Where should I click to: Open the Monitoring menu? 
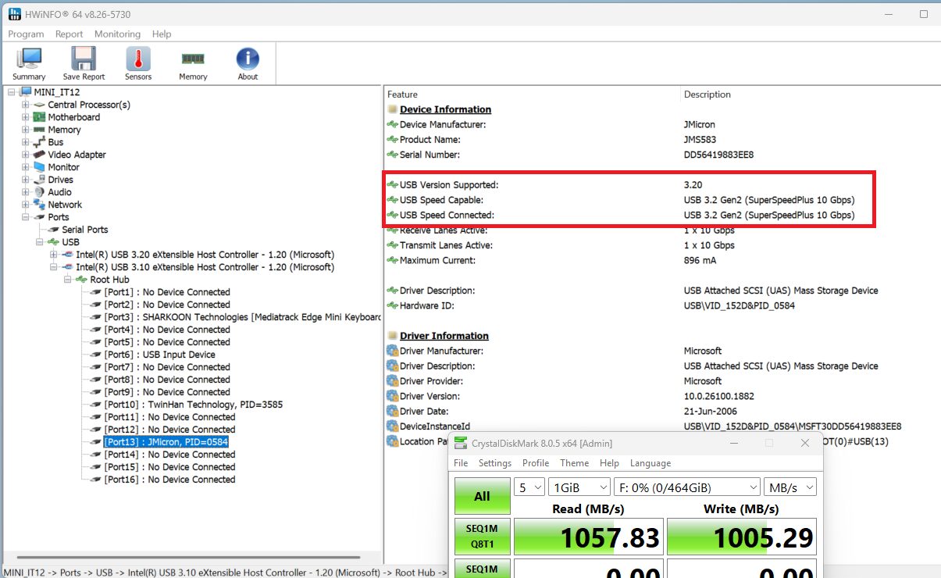tap(117, 34)
